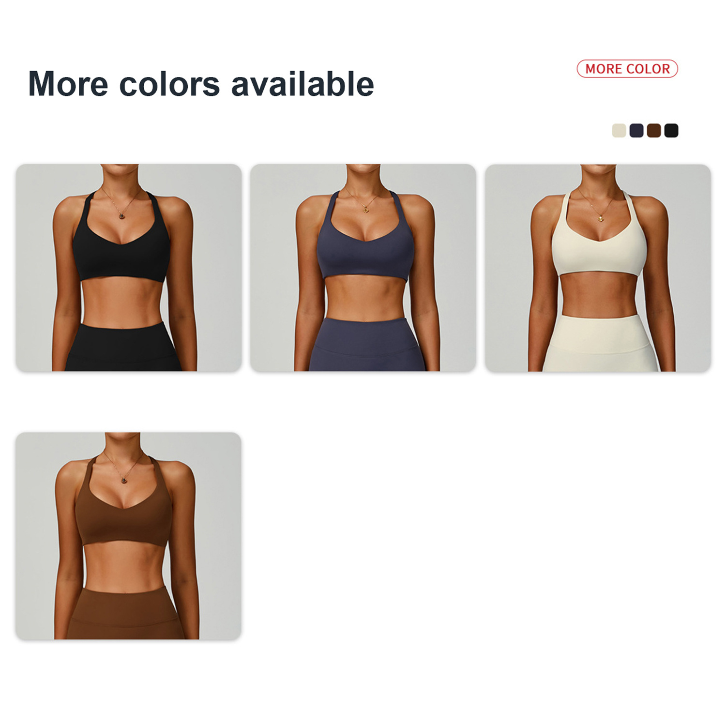Pick the black color swatch

[671, 131]
